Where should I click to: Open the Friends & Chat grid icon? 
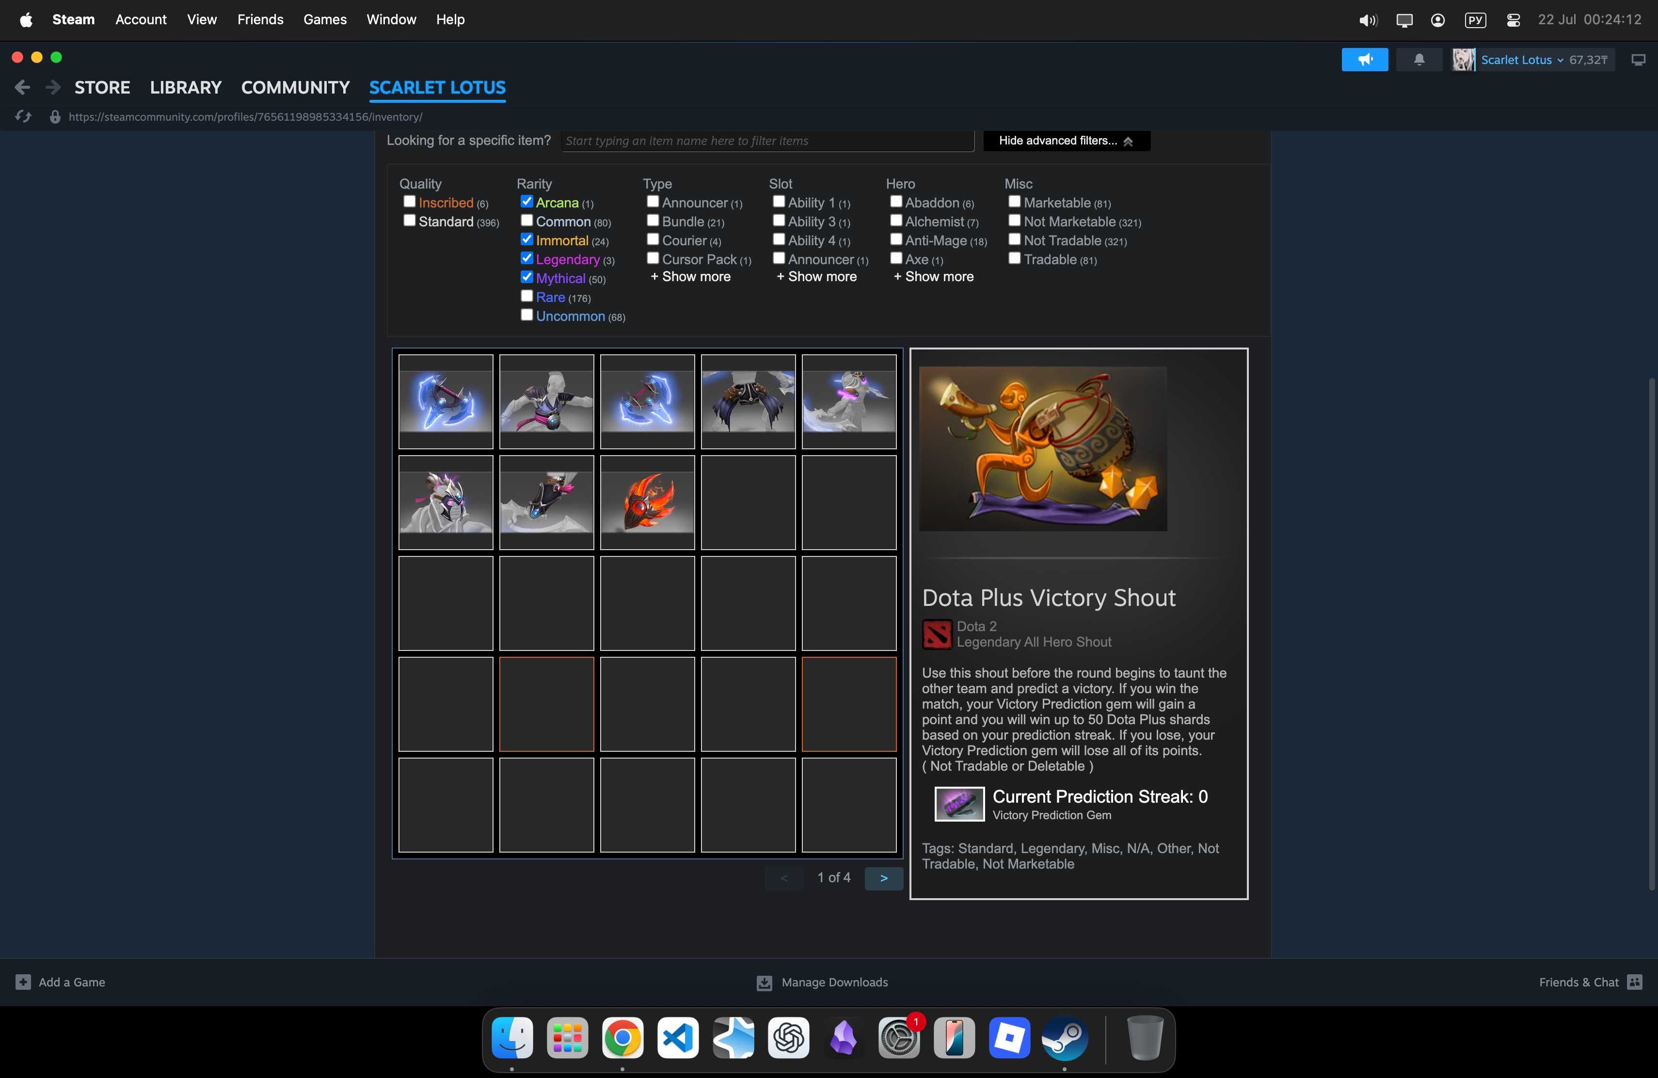click(1635, 982)
